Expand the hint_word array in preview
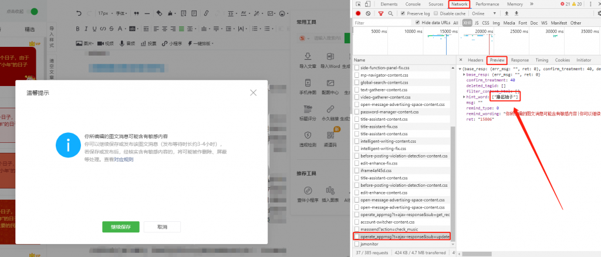Image resolution: width=601 pixels, height=257 pixels. coord(464,97)
